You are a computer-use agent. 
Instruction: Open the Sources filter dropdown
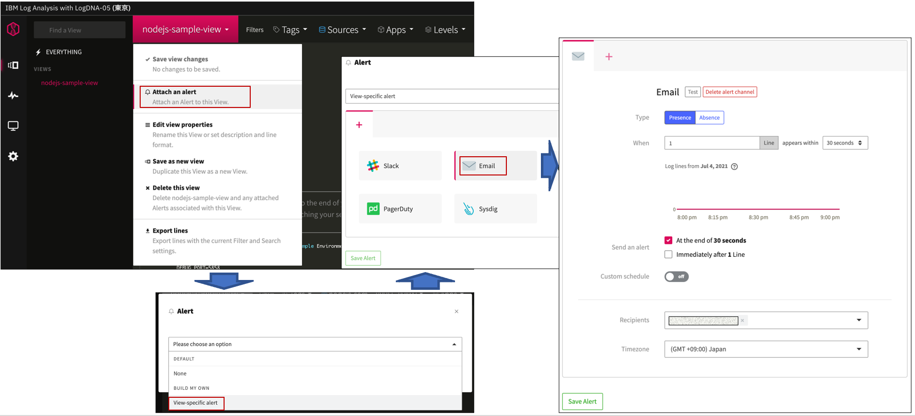click(x=343, y=30)
